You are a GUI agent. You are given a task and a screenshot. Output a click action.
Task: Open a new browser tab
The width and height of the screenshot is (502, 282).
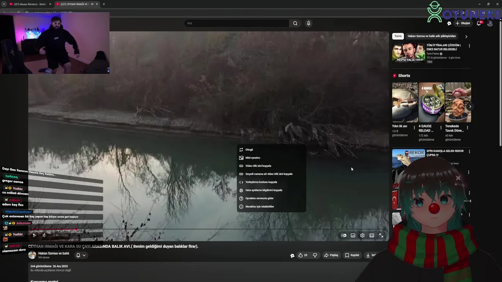104,4
